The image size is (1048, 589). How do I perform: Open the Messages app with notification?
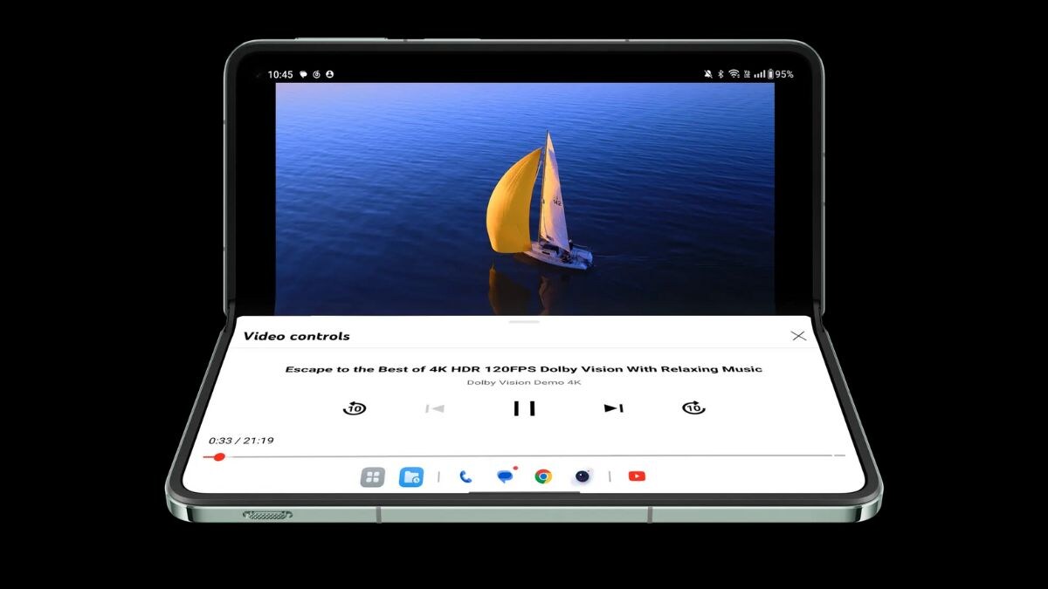pos(505,476)
